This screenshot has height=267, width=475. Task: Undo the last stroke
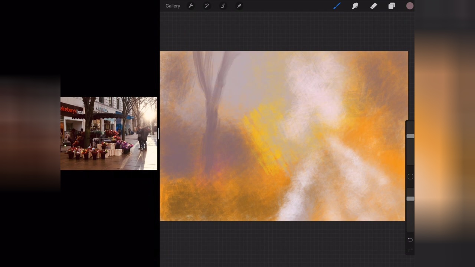410,240
